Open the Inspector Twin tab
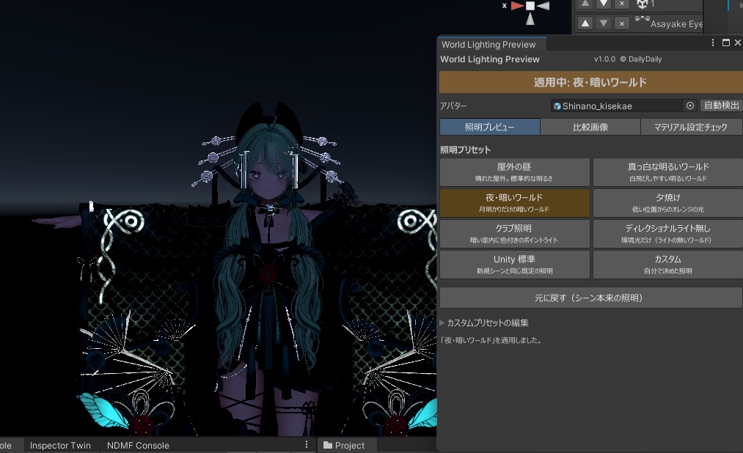 coord(60,446)
